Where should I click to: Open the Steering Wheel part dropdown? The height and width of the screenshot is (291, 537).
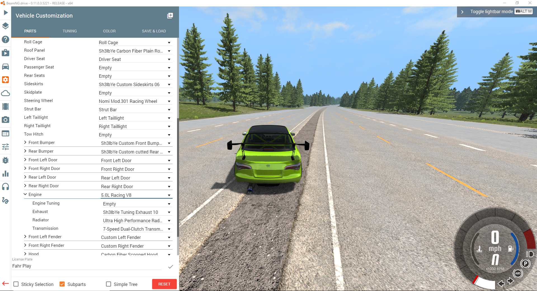tap(135, 101)
